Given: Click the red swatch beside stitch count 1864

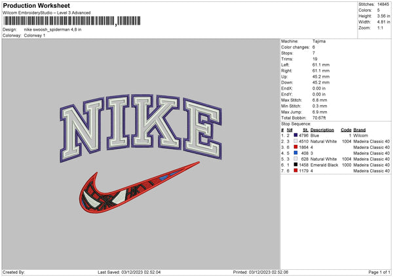Looking at the screenshot, I should point(296,147).
